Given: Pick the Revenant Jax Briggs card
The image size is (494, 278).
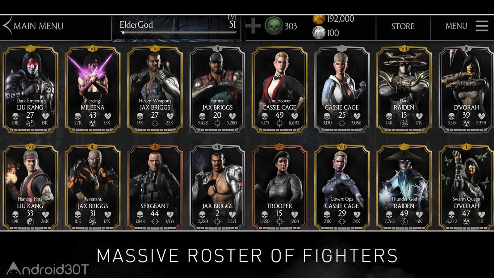Looking at the screenshot, I should (93, 188).
